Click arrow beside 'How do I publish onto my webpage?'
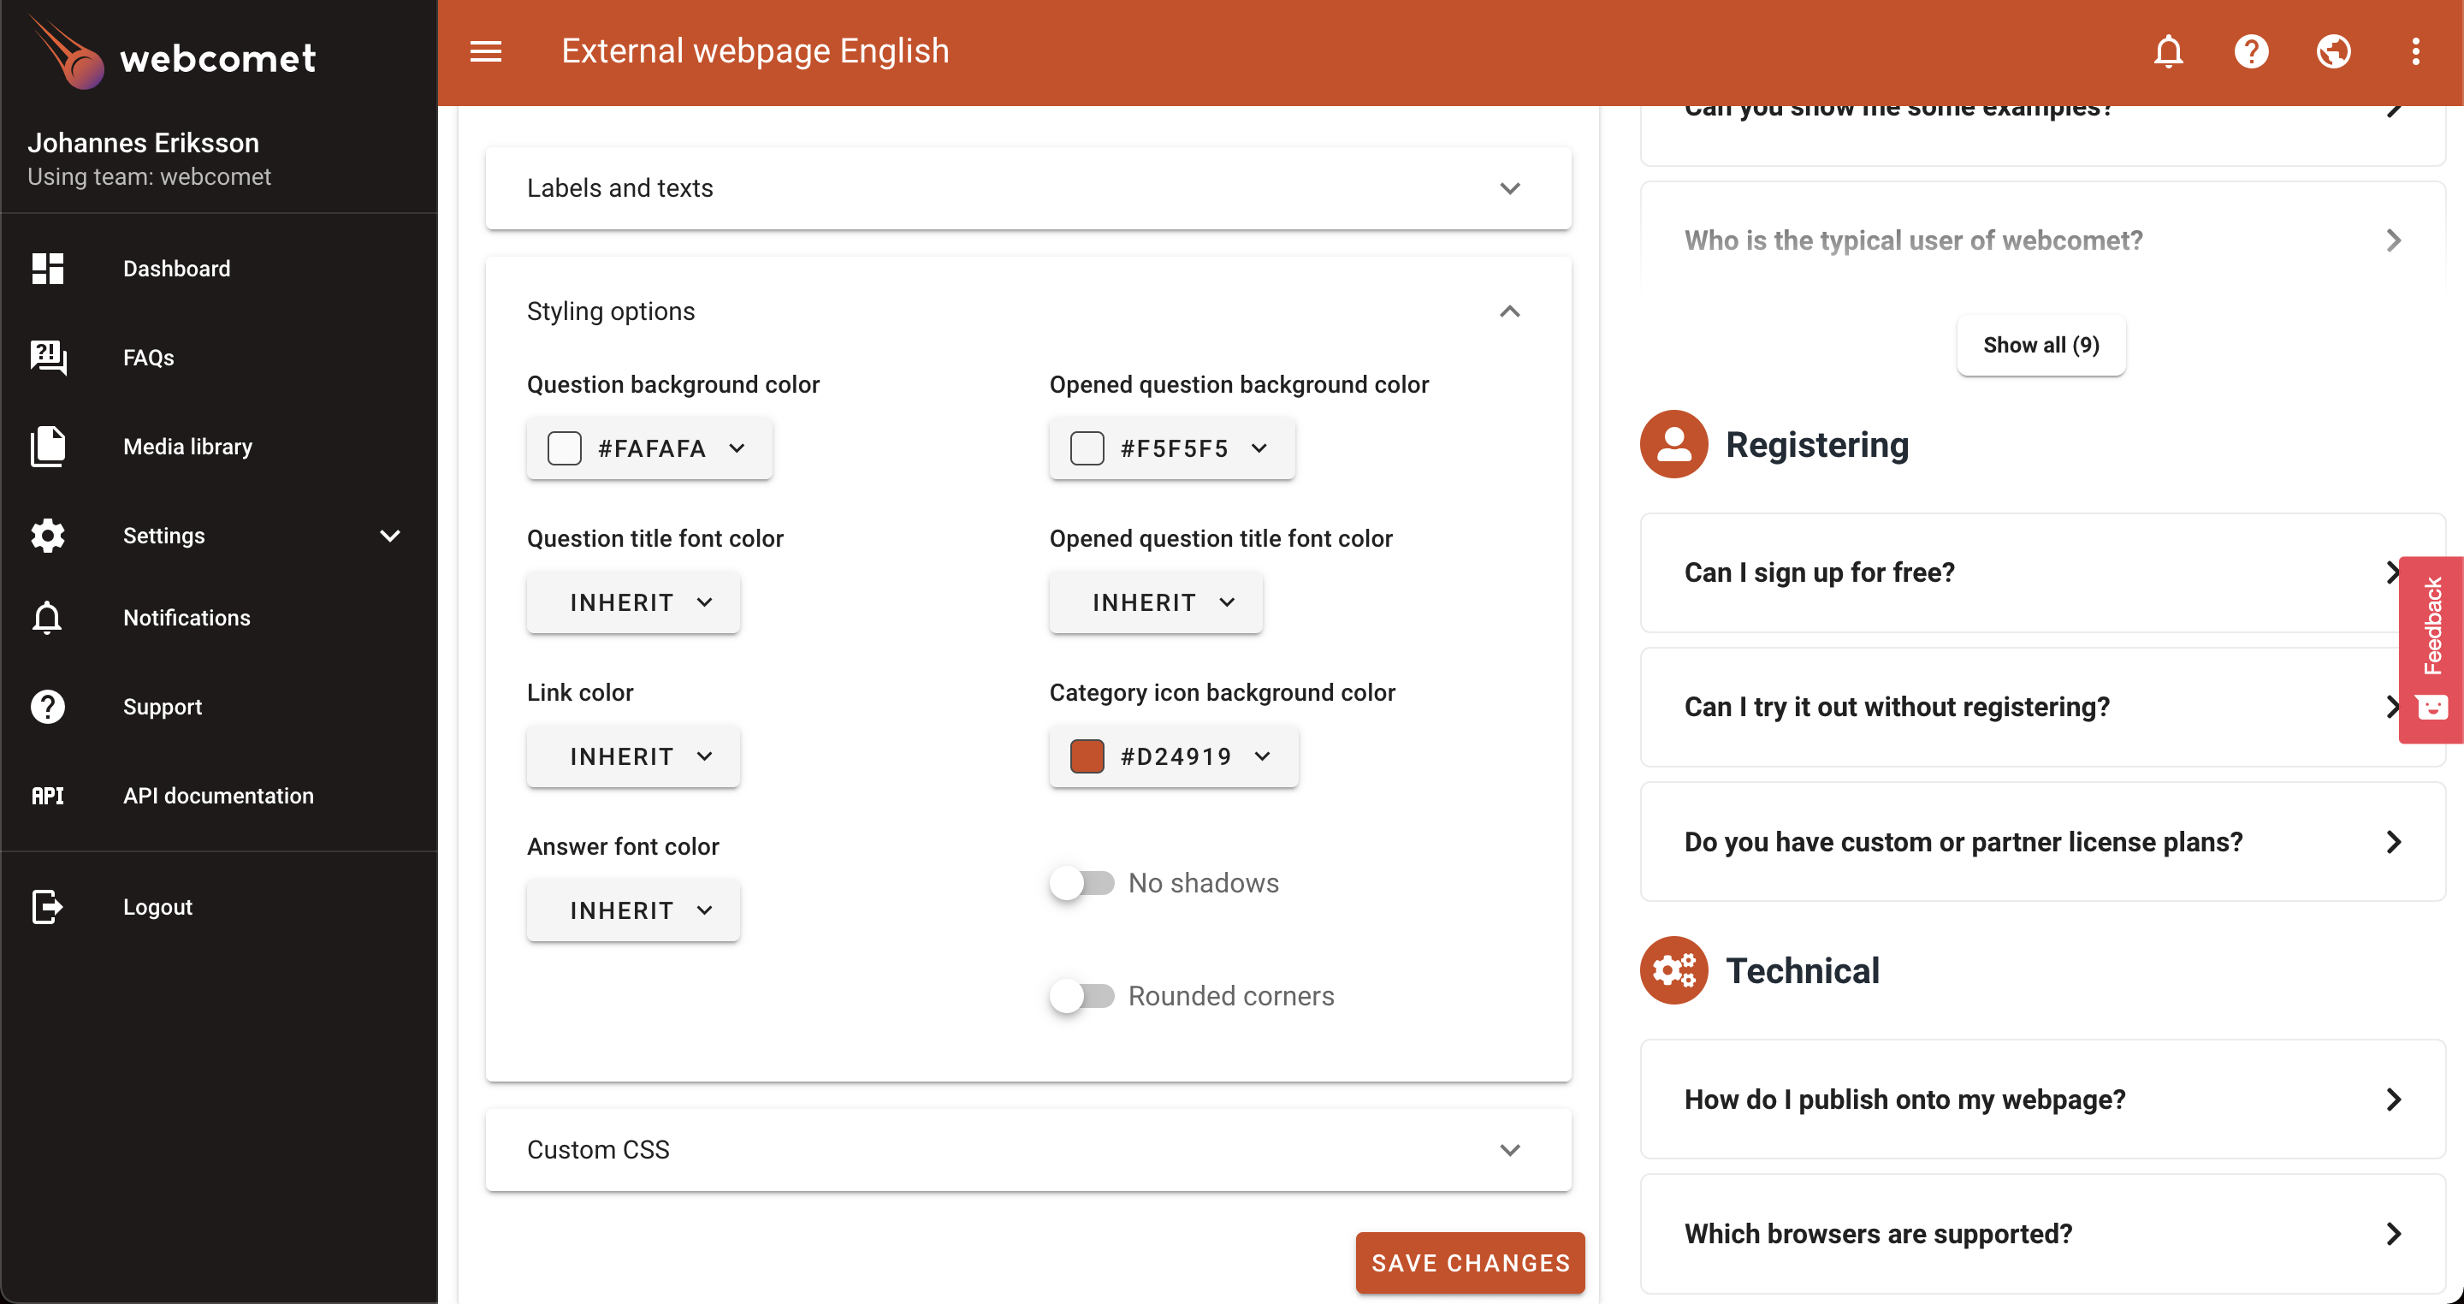The width and height of the screenshot is (2464, 1304). pyautogui.click(x=2393, y=1100)
